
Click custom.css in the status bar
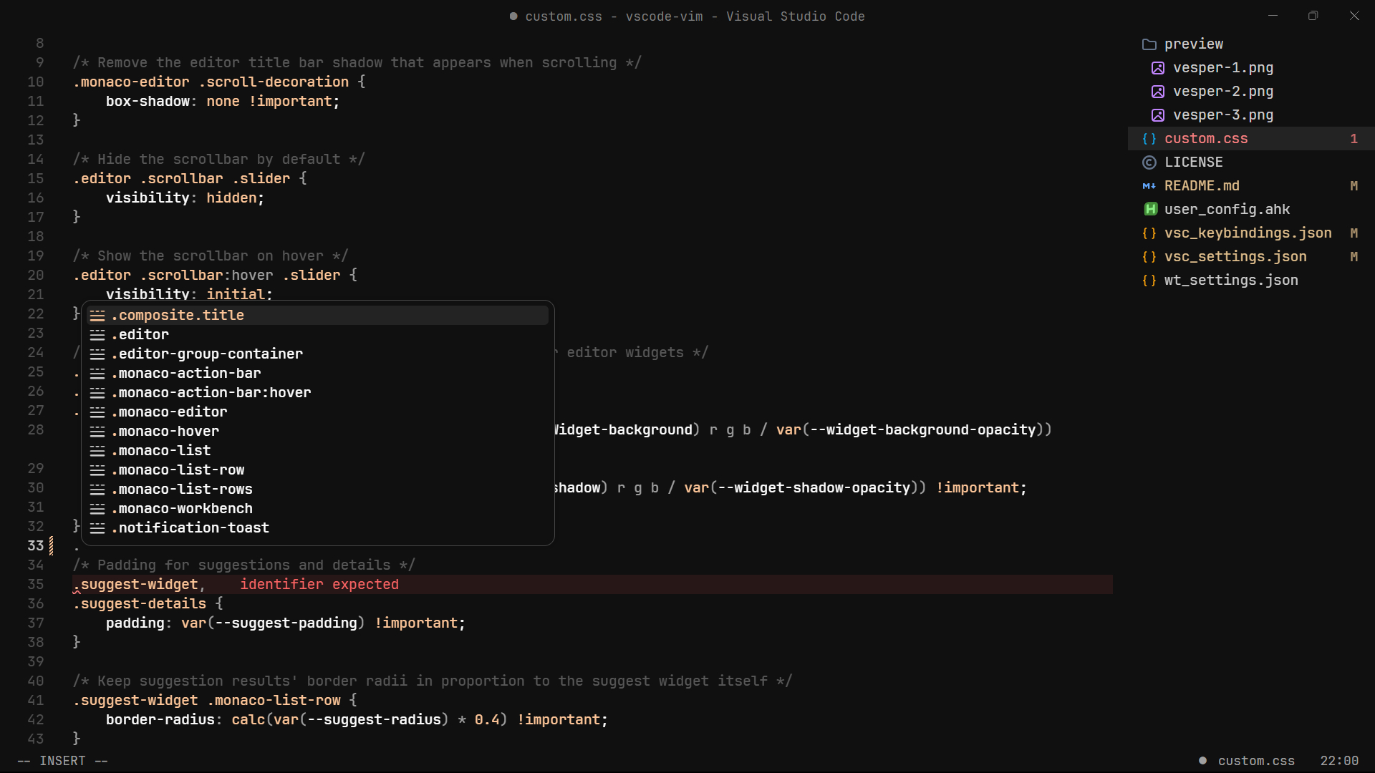click(x=1256, y=761)
